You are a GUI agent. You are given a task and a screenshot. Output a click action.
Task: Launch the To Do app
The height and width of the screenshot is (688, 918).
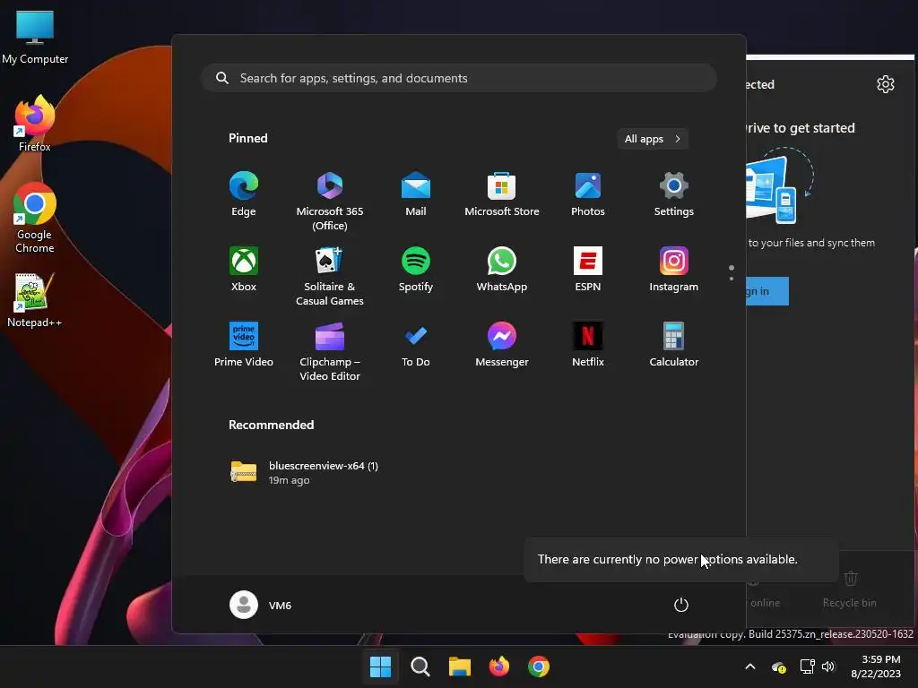click(x=416, y=345)
